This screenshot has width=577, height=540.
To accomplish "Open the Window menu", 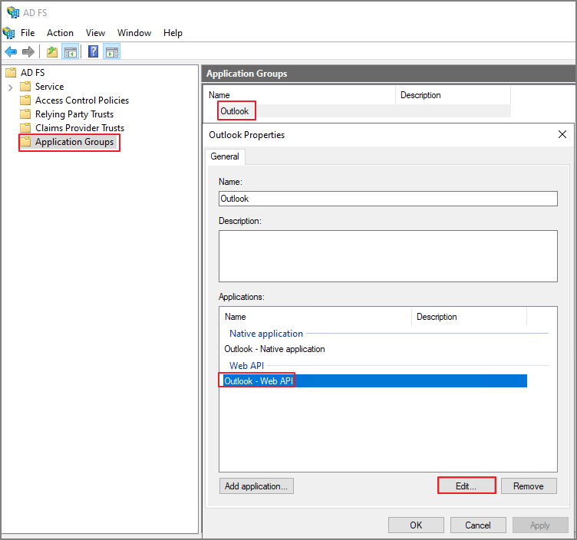I will 134,33.
